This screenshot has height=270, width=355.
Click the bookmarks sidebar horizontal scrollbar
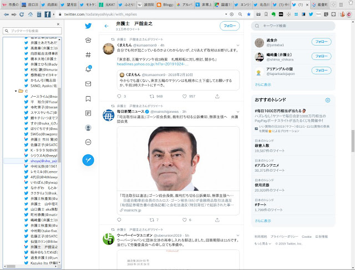tap(11, 266)
